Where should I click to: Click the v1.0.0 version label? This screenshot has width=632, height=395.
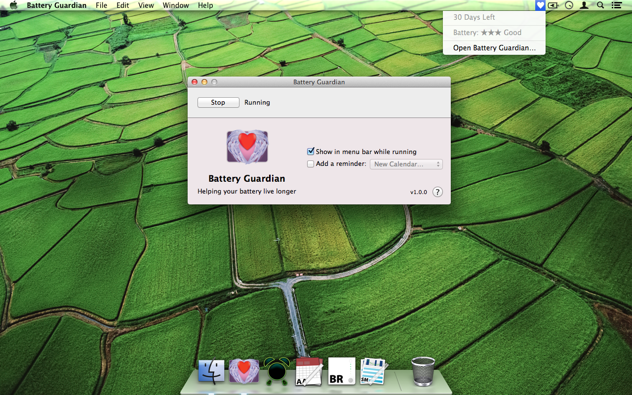(419, 192)
